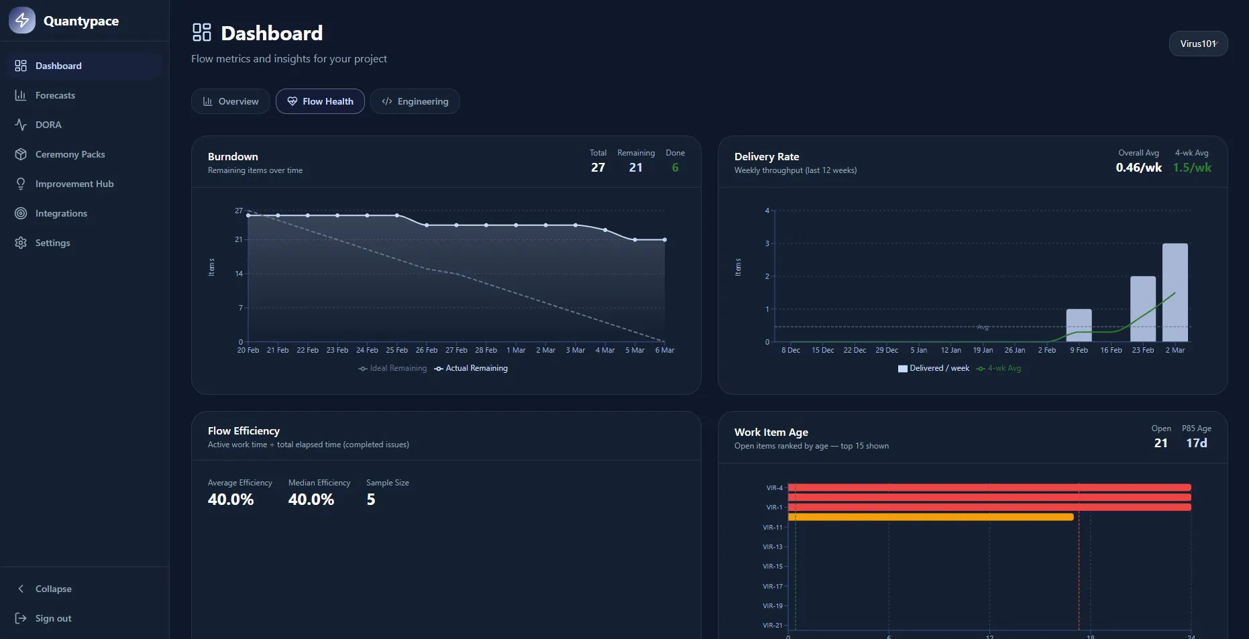Click the VIR-15 label in age chart
1249x639 pixels.
(773, 566)
